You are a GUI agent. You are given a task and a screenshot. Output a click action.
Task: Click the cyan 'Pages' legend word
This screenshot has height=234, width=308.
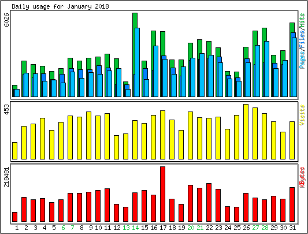click(x=302, y=60)
